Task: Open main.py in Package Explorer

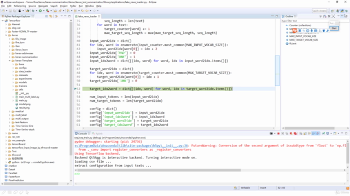Action: tap(23, 100)
